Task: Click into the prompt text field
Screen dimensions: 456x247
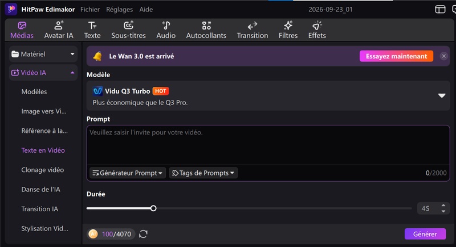Action: (x=268, y=145)
